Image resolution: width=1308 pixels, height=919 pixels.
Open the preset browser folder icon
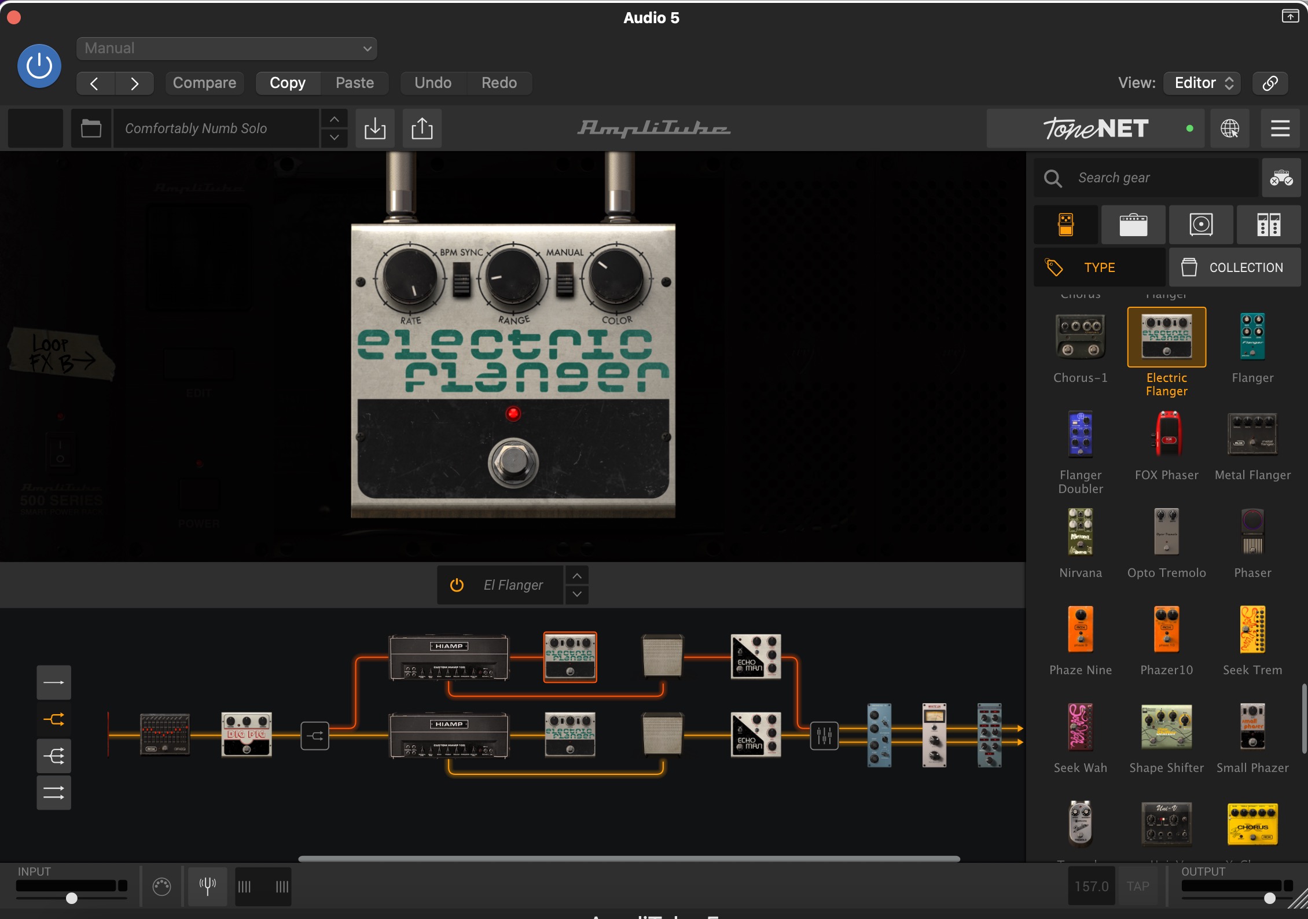91,128
